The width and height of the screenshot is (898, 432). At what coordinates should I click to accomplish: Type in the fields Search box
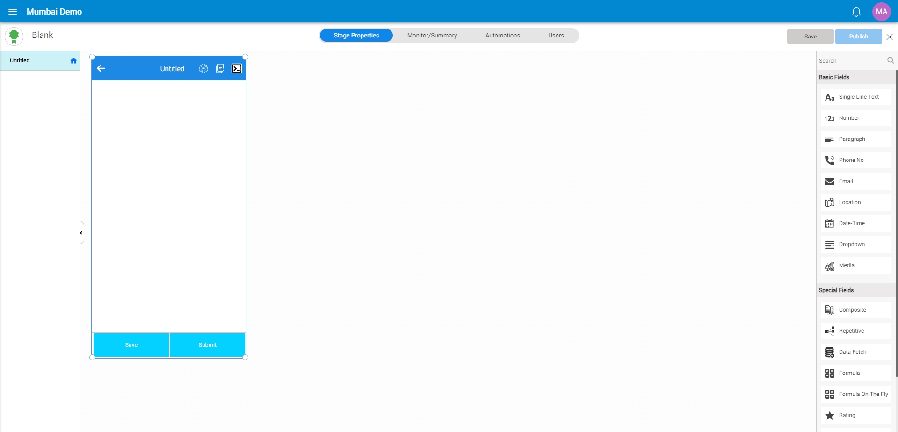[x=850, y=61]
